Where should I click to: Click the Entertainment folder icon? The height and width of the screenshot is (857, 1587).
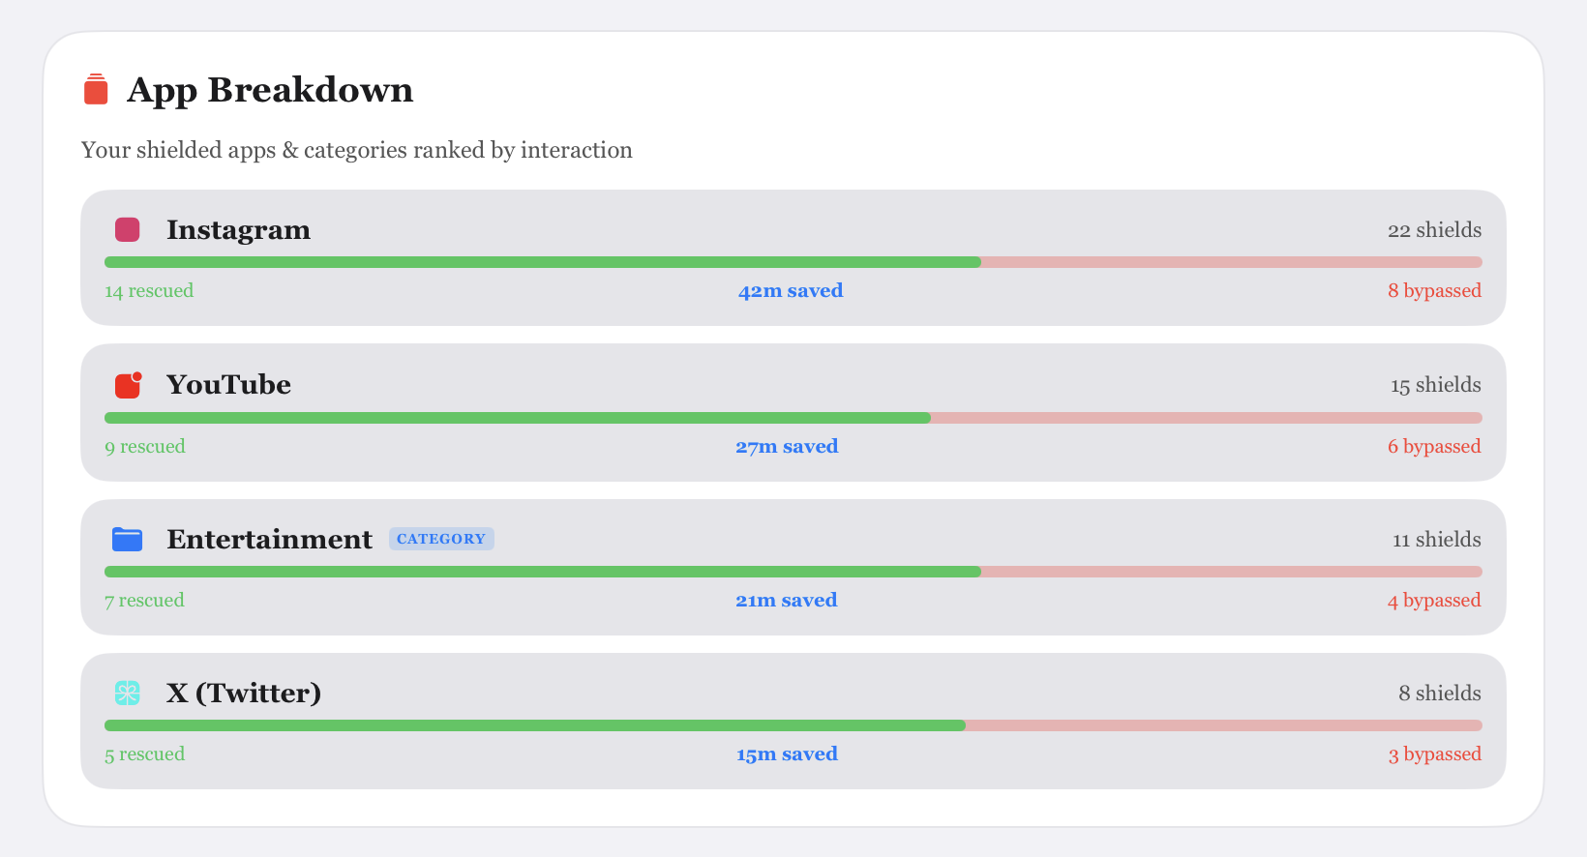pos(128,540)
